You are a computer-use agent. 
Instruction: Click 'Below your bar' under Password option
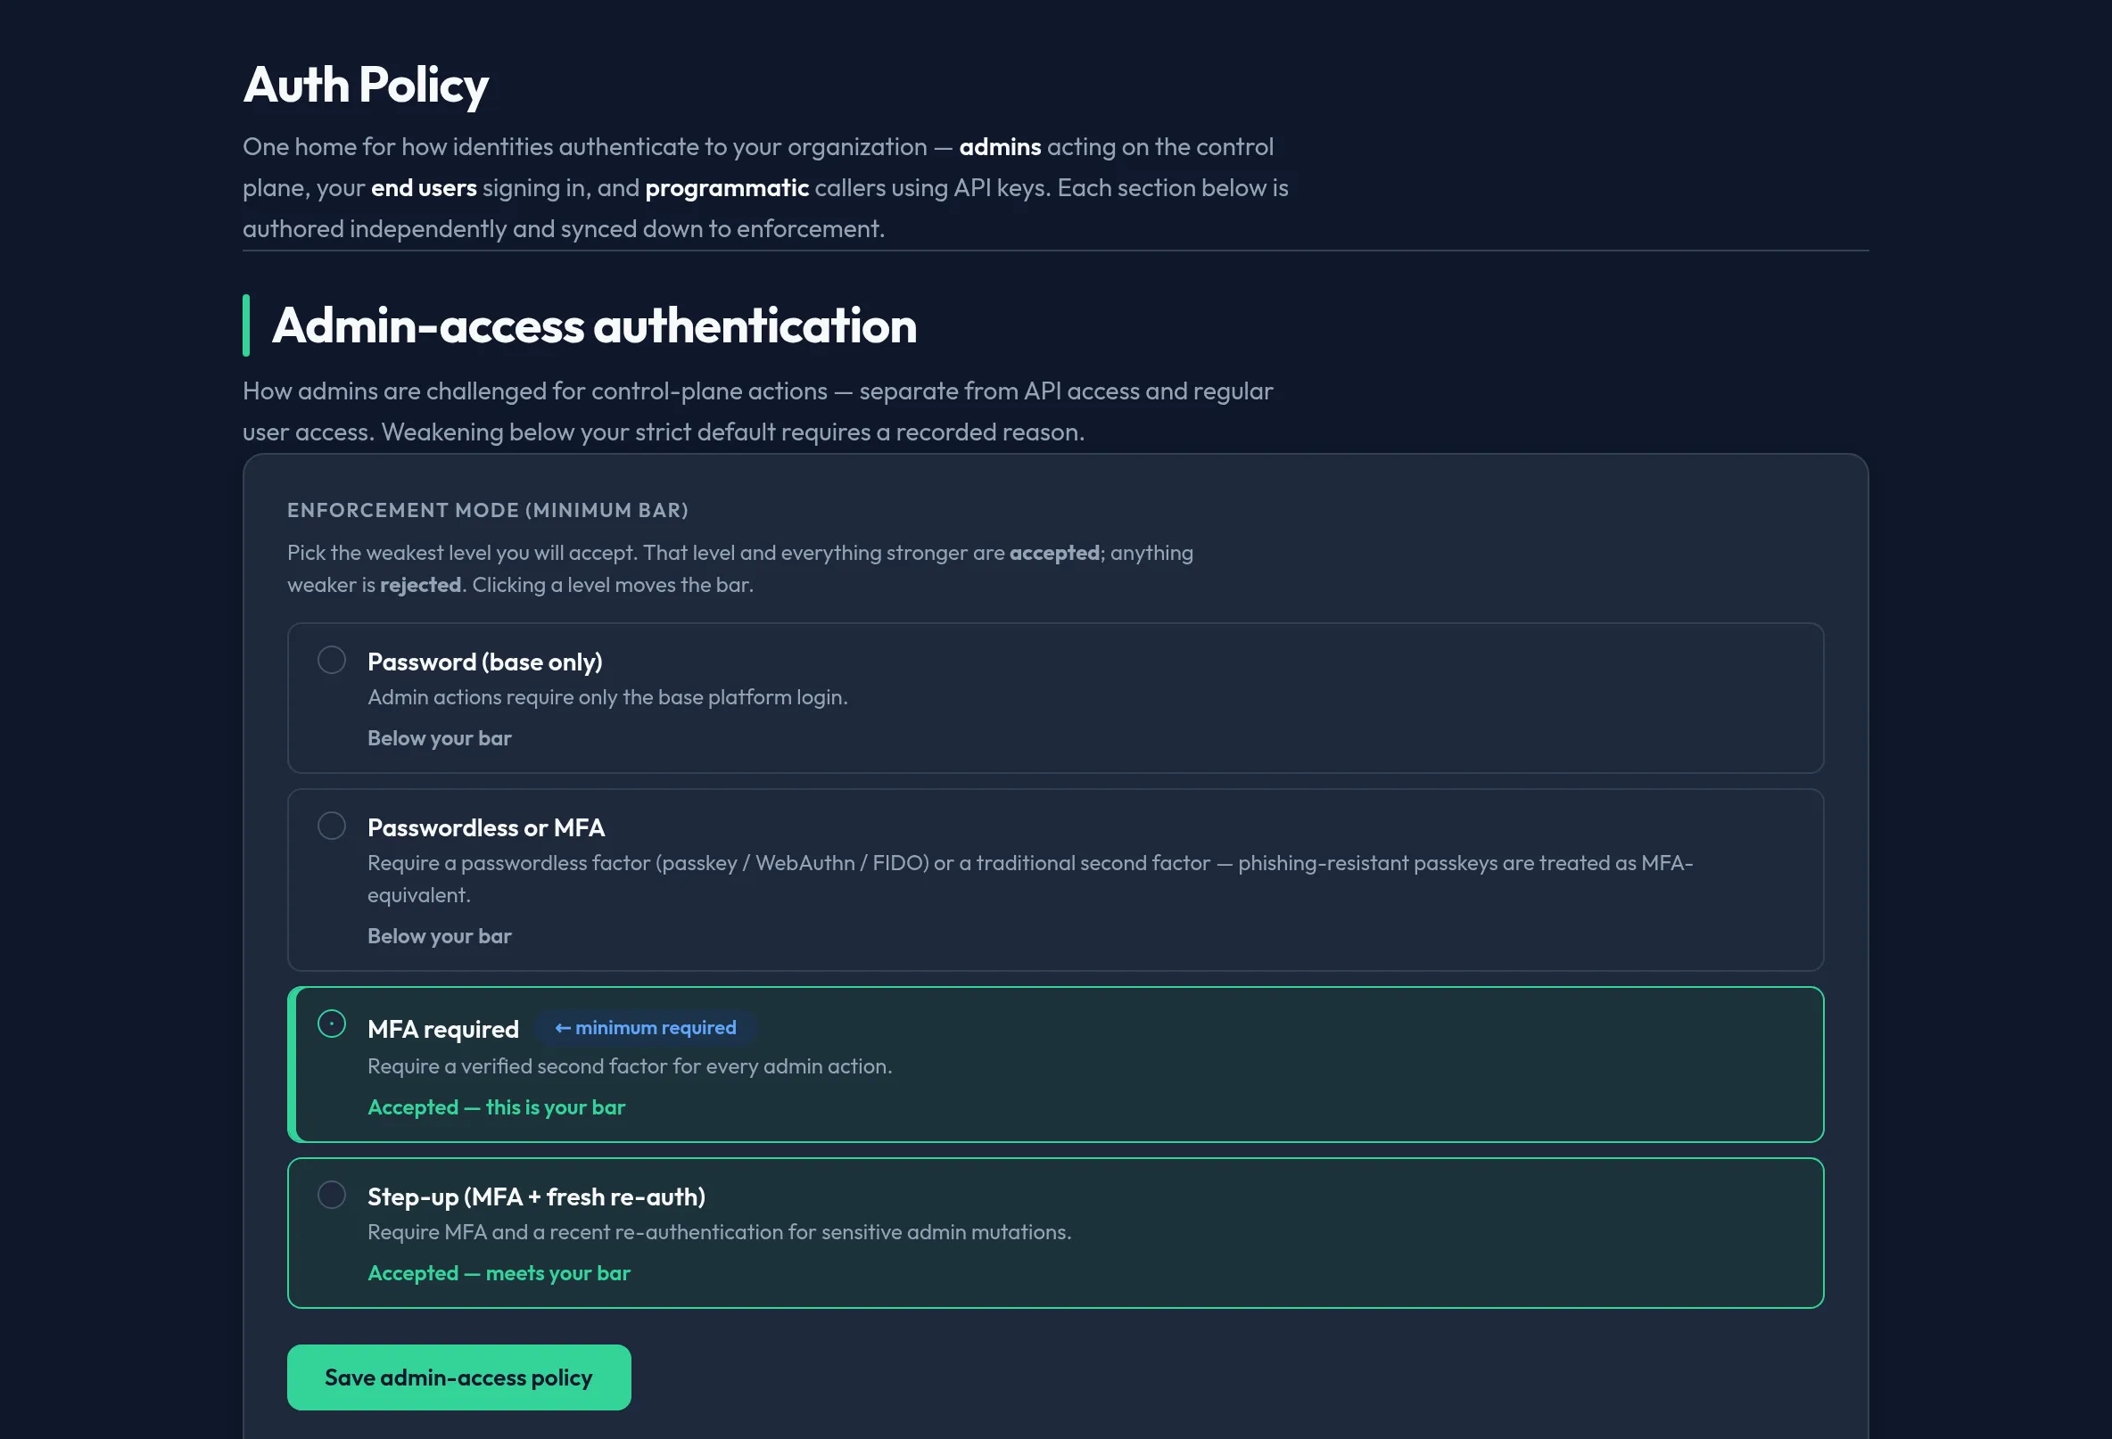pyautogui.click(x=440, y=737)
